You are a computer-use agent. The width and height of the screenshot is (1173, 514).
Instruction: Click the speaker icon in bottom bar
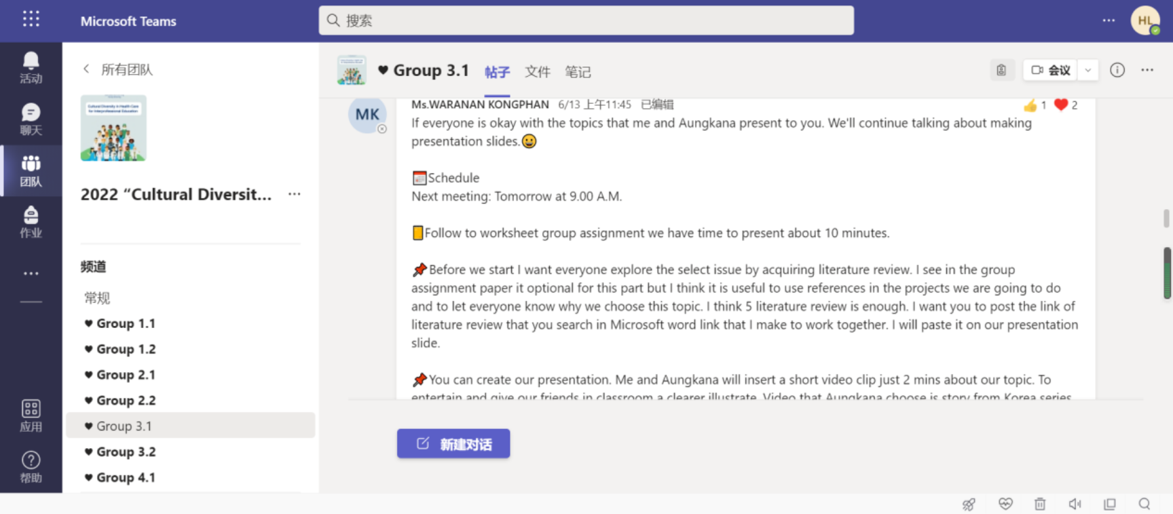click(1075, 504)
